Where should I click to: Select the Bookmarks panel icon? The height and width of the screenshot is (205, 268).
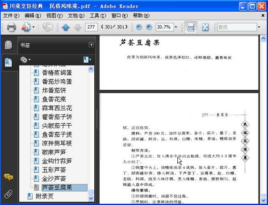click(x=8, y=63)
